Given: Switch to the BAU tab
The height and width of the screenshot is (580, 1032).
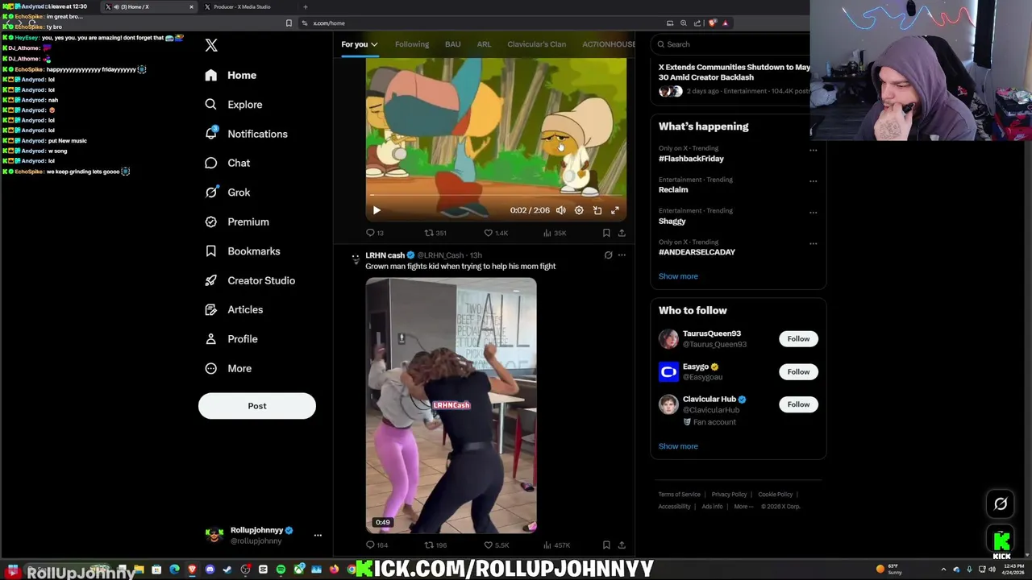Looking at the screenshot, I should [x=453, y=44].
